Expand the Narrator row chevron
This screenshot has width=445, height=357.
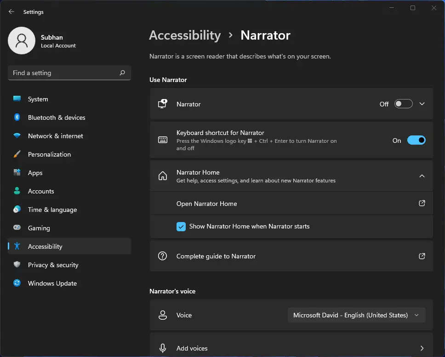coord(422,104)
